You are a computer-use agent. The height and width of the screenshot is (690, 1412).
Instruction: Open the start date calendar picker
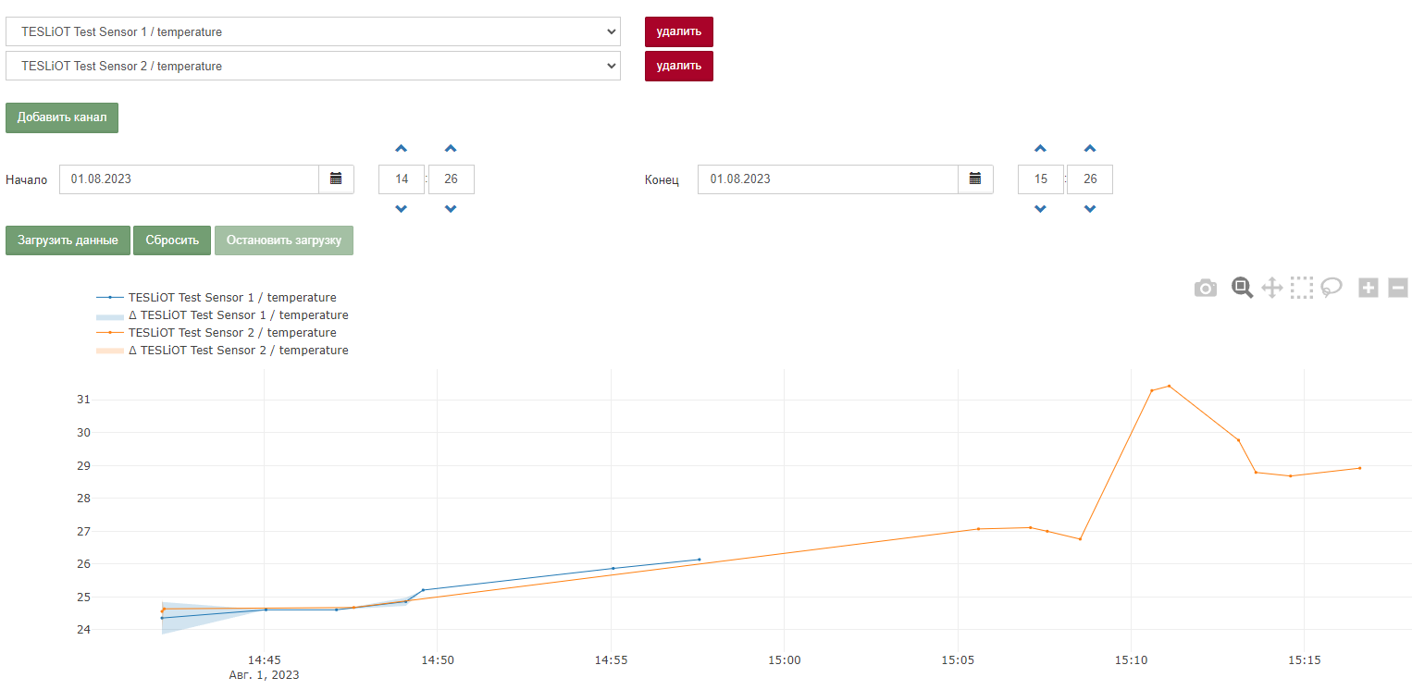[x=336, y=179]
